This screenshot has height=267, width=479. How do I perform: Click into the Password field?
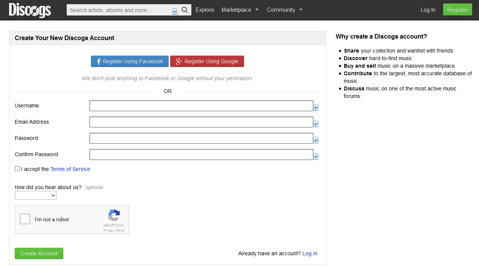tap(201, 138)
